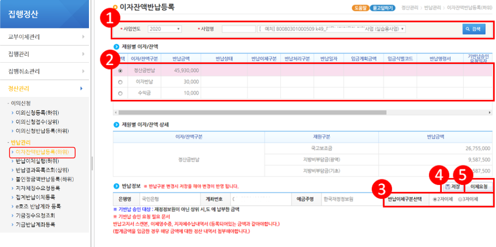This screenshot has width=496, height=247.
Task: Click the 45,930,000 amount cell
Action: click(181, 71)
